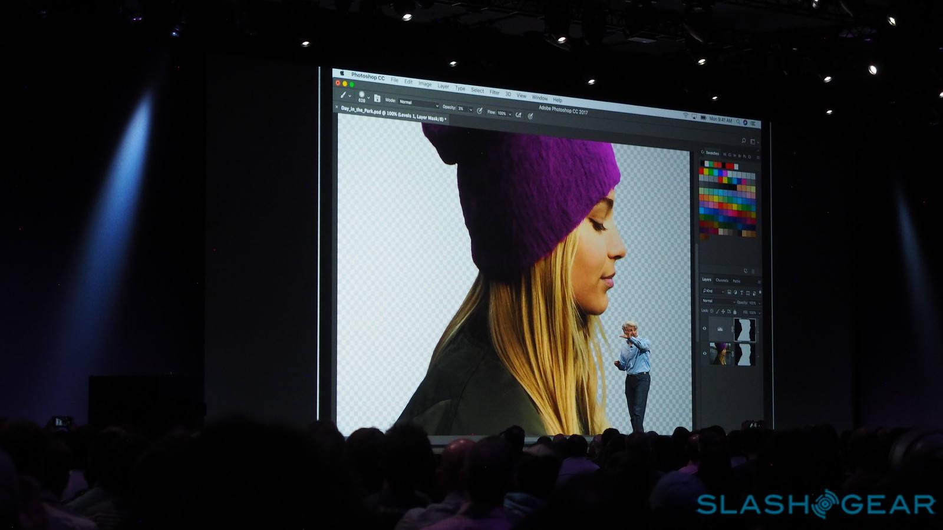943x530 pixels.
Task: Click the battery icon in the menu bar
Action: [703, 118]
